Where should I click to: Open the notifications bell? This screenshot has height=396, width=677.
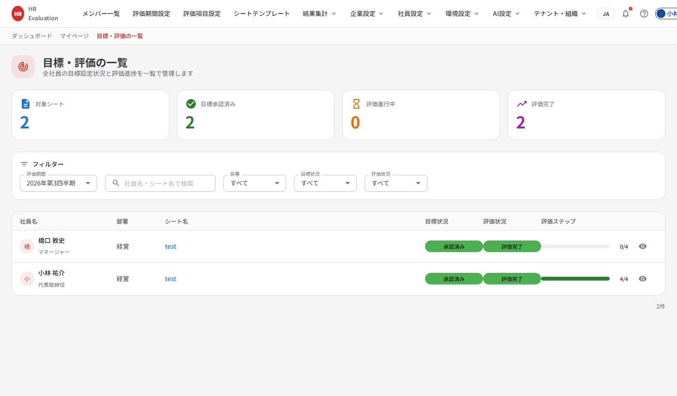pyautogui.click(x=626, y=14)
